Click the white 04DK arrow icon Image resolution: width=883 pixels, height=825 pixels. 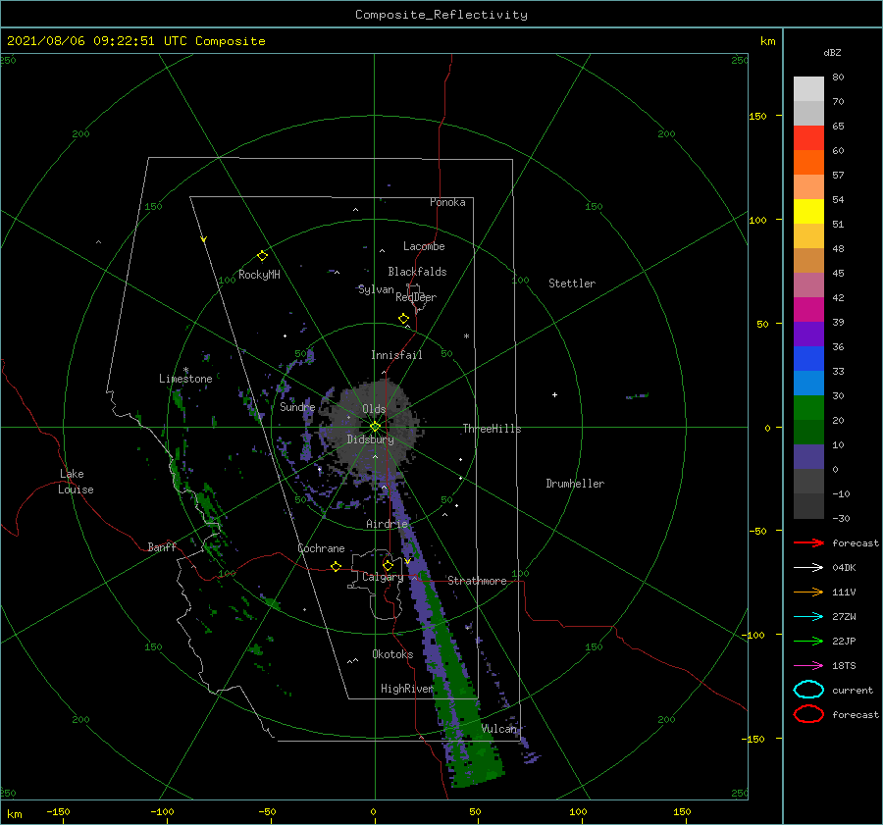coord(808,567)
